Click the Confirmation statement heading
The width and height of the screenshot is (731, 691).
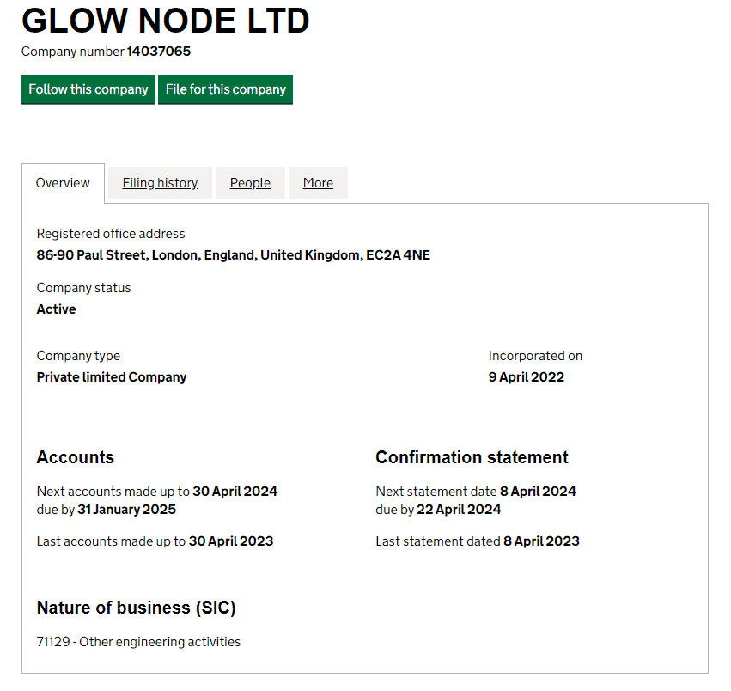471,456
